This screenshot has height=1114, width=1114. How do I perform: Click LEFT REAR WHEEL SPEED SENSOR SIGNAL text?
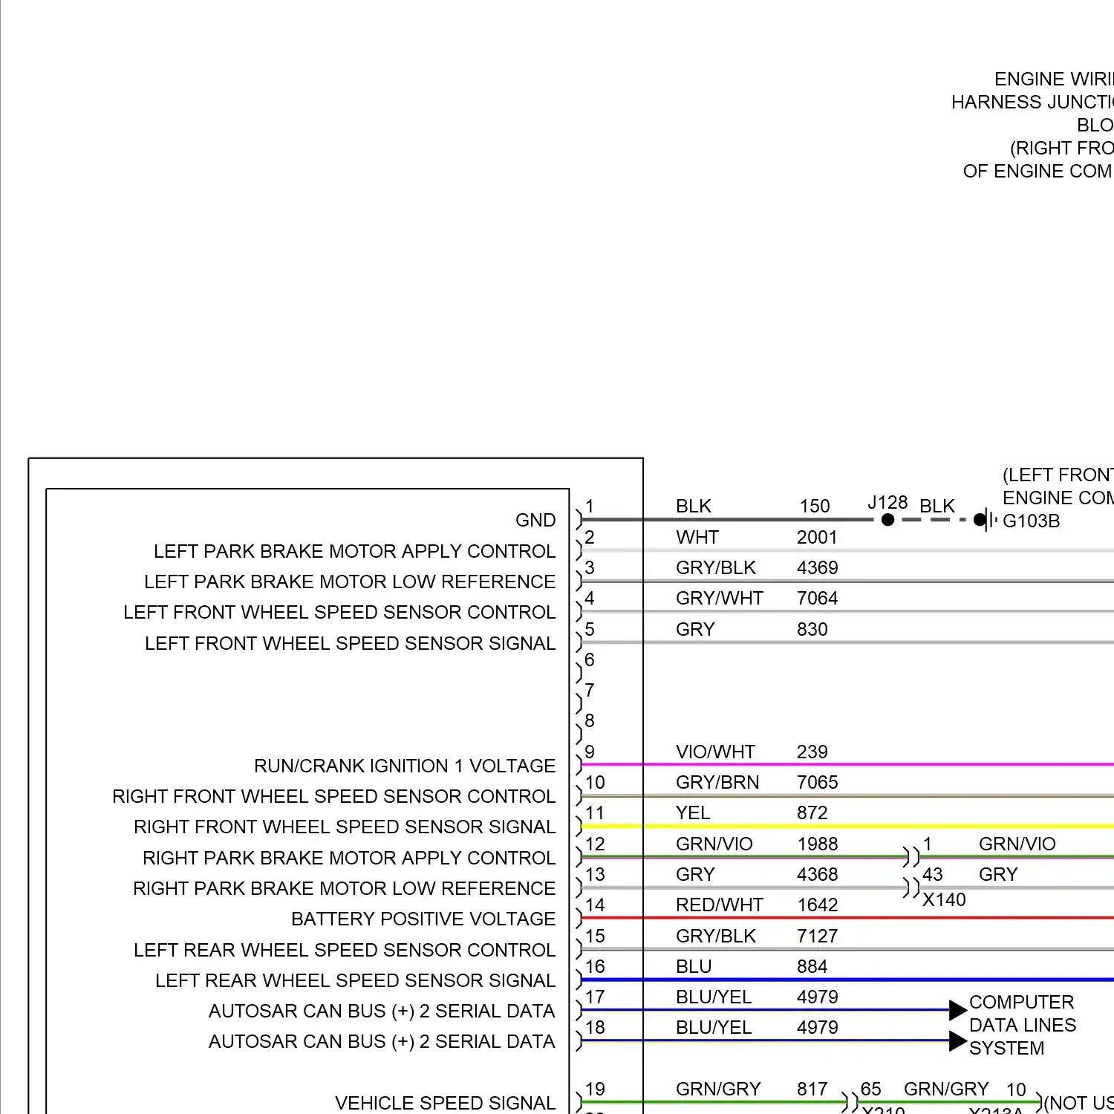(x=355, y=980)
